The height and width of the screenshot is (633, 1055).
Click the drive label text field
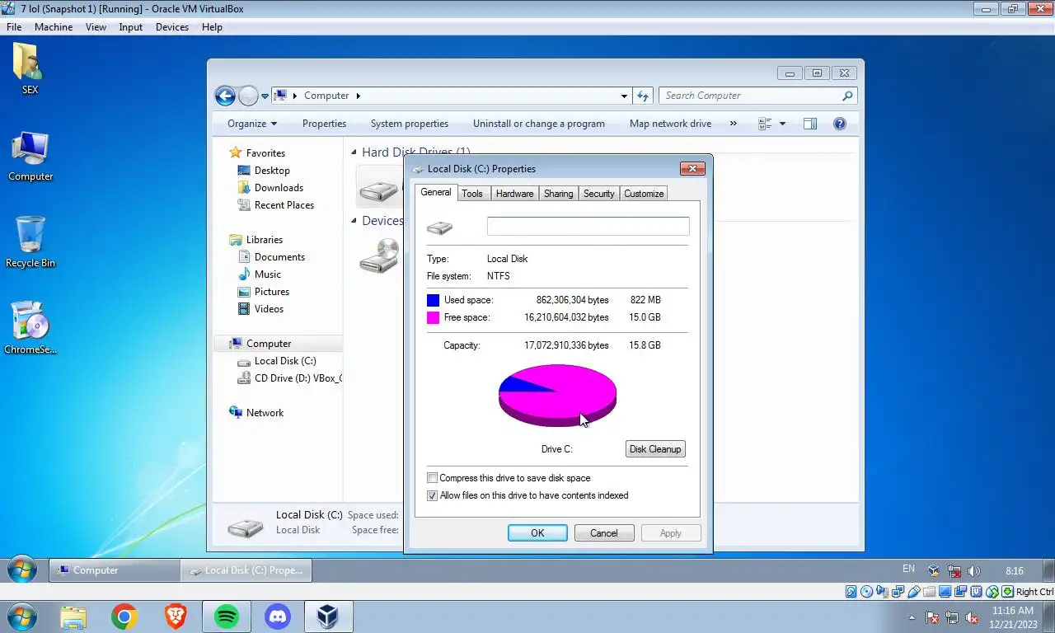(x=588, y=227)
